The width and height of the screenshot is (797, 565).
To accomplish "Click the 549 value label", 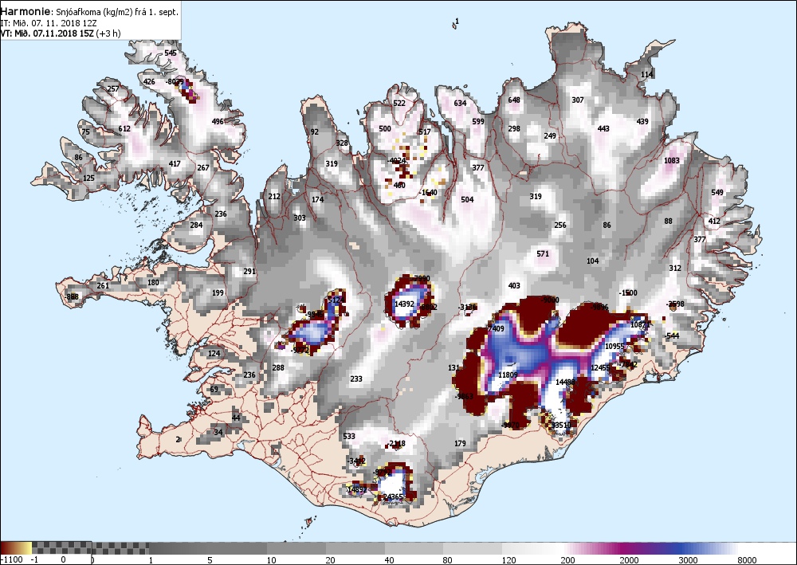I will click(717, 193).
